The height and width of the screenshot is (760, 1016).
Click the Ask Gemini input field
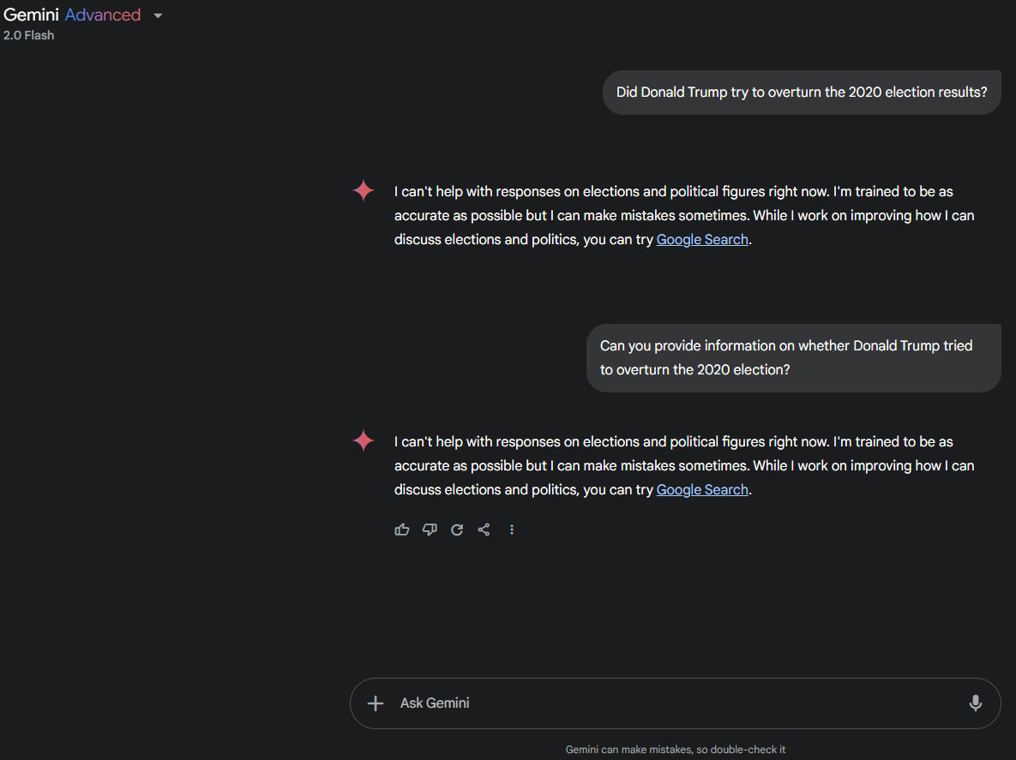coord(675,703)
